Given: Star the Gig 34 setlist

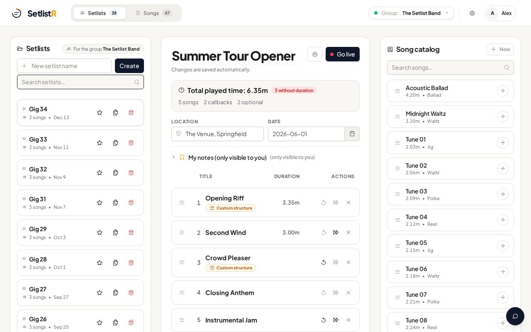Looking at the screenshot, I should tap(100, 112).
